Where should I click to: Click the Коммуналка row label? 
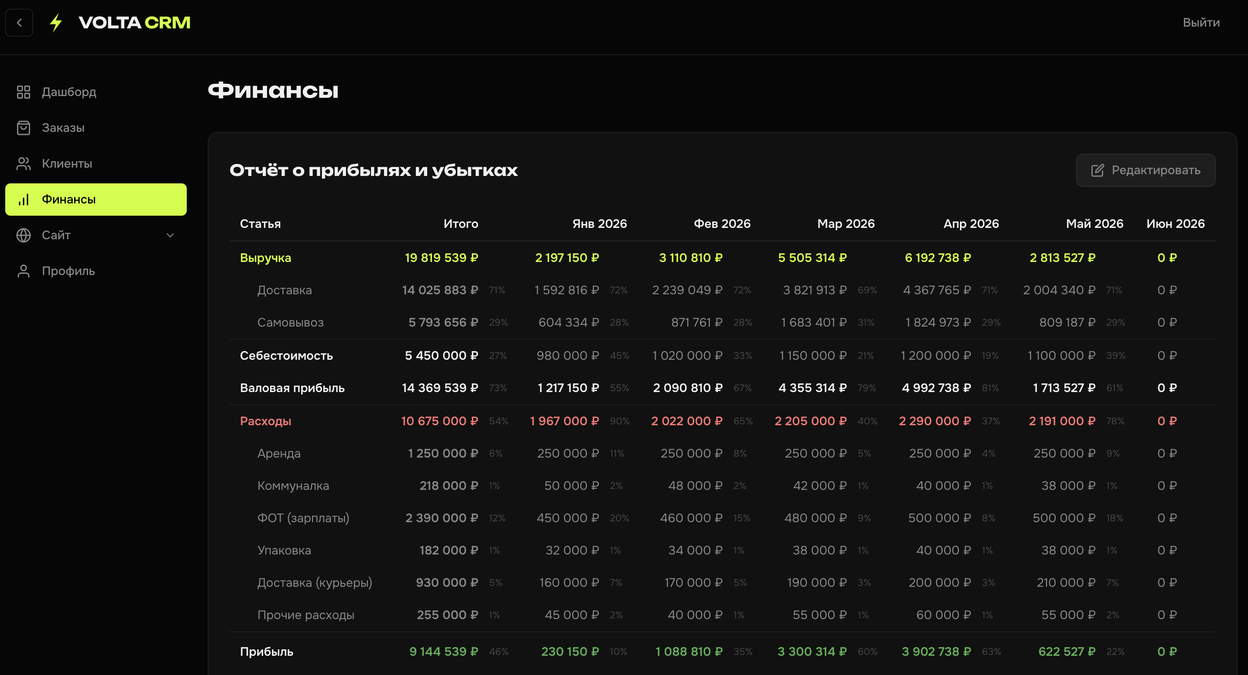click(293, 486)
